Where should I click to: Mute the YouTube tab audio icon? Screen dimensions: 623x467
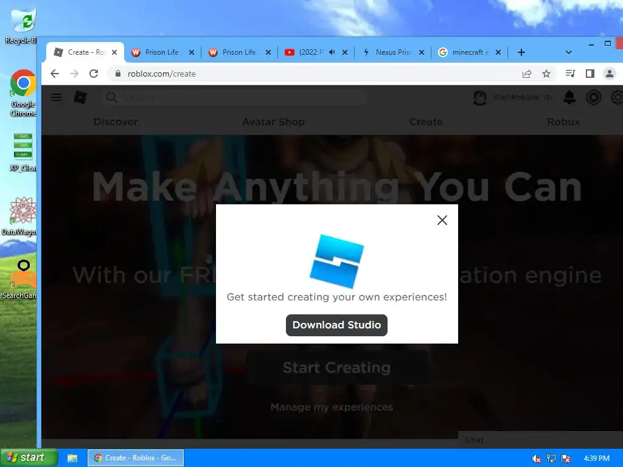(x=332, y=52)
